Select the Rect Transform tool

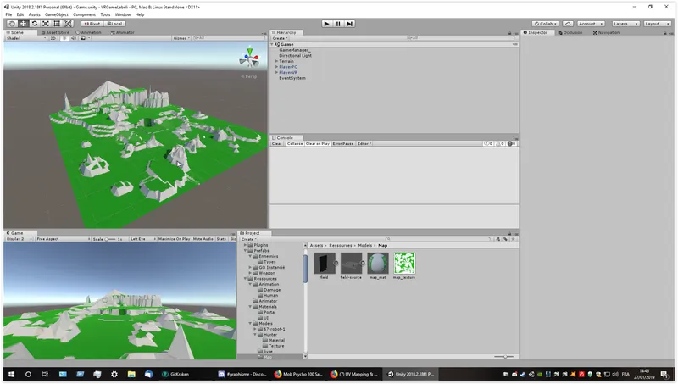57,24
